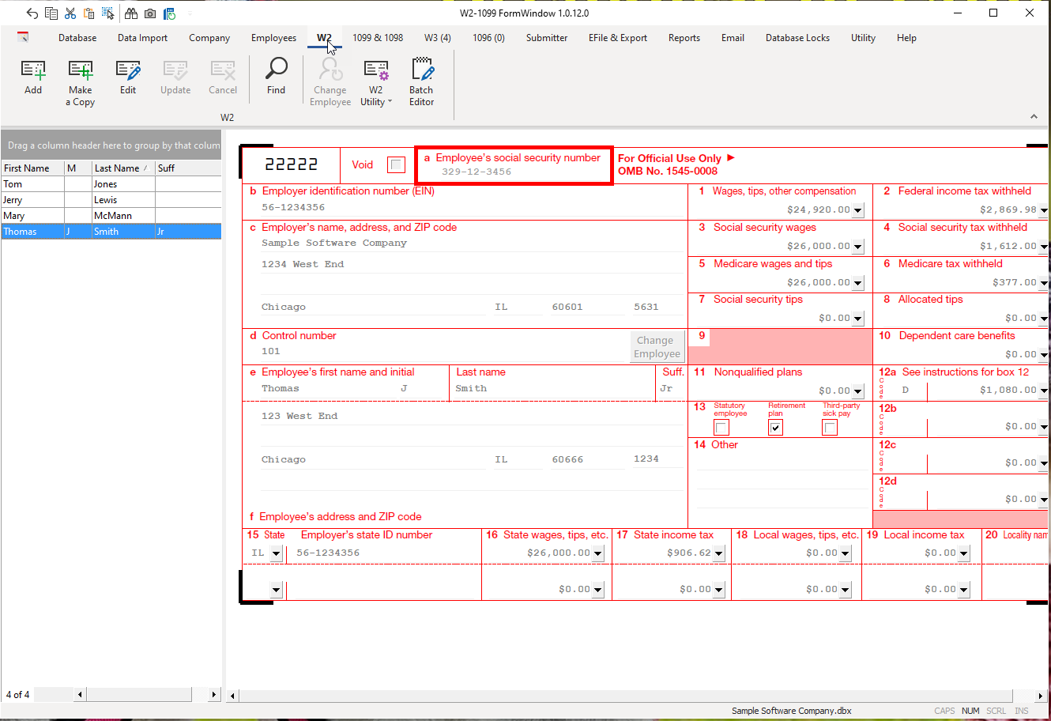Click the camera snapshot icon
This screenshot has height=721, width=1051.
[x=150, y=13]
